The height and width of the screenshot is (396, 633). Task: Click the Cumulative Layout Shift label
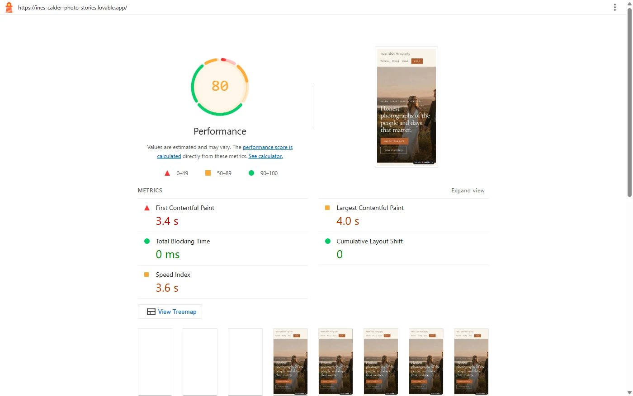369,241
